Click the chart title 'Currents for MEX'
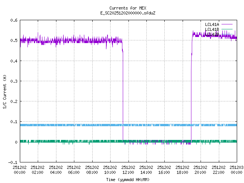 pyautogui.click(x=128, y=8)
